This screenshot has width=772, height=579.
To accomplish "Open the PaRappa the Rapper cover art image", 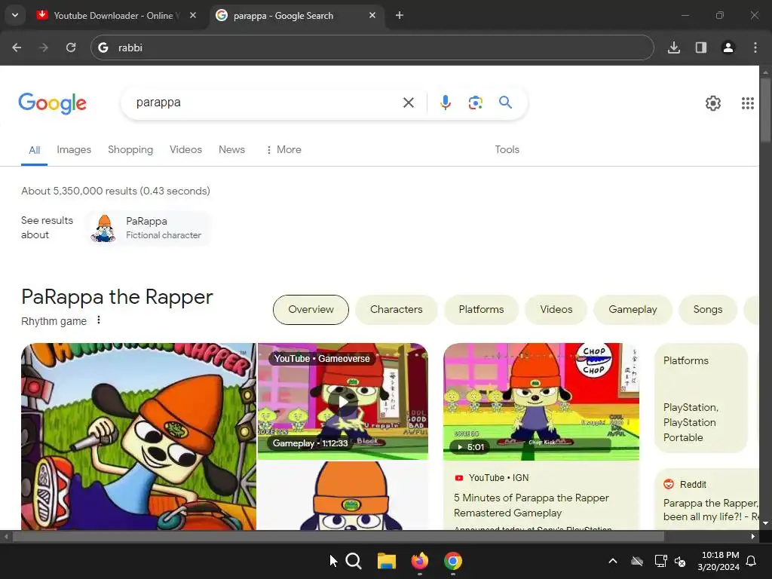I will (x=139, y=437).
